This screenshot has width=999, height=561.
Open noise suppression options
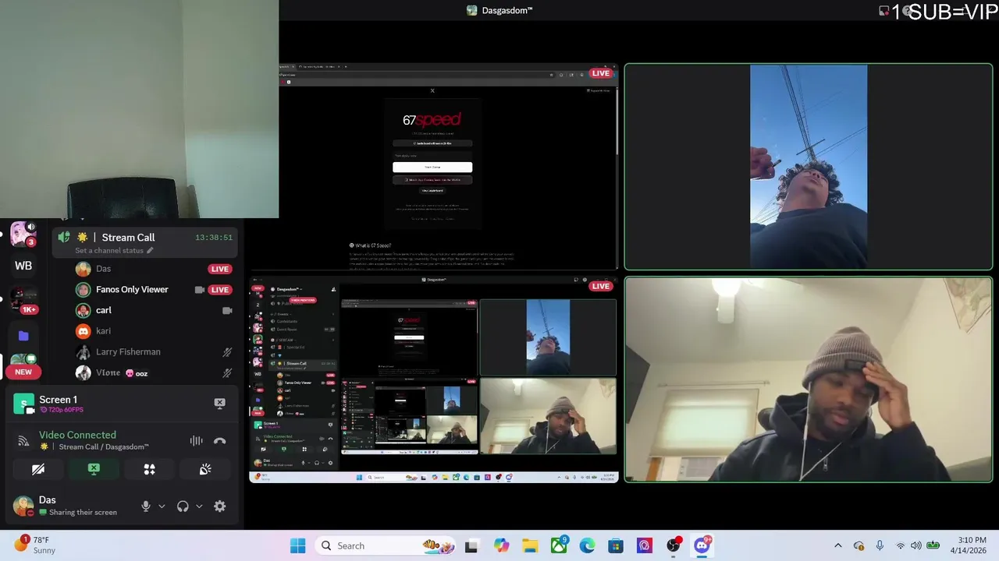(x=196, y=441)
